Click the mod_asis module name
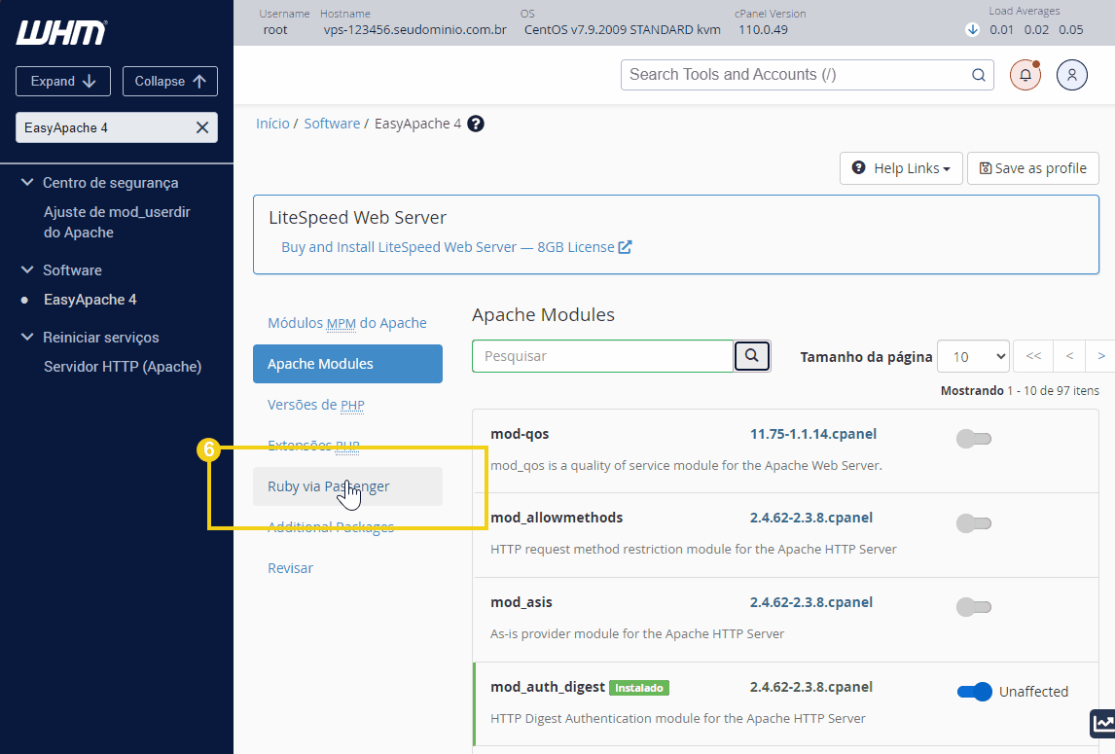Screen dimensions: 1115x754 (x=522, y=602)
